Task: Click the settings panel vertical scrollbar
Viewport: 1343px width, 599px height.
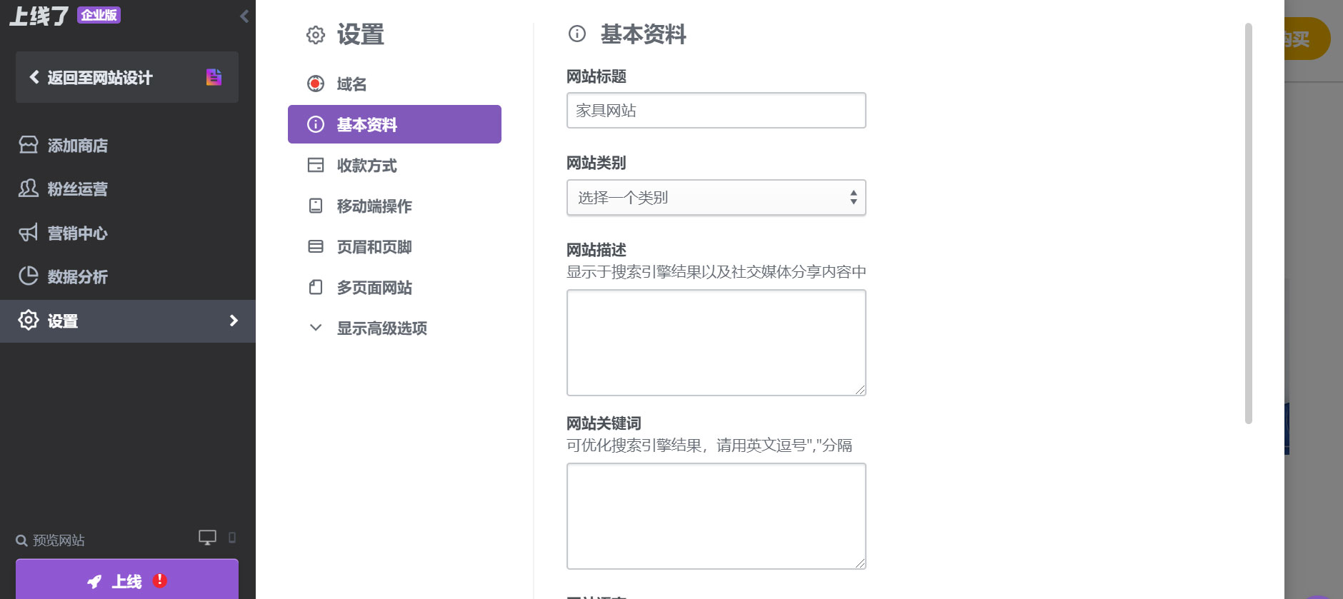Action: (x=1249, y=223)
